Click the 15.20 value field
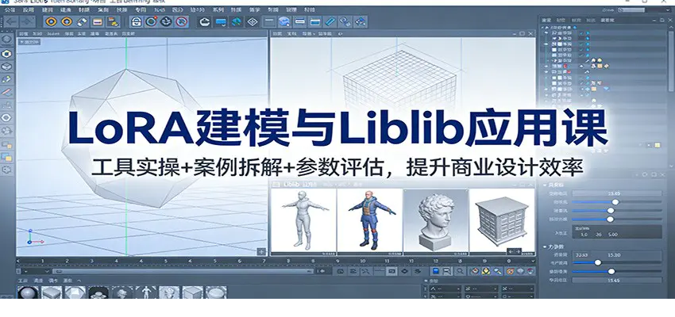 click(x=614, y=254)
